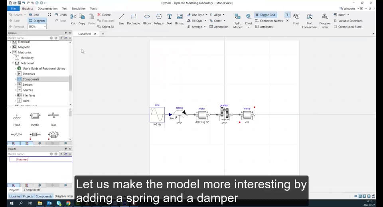
Task: Toggle Grid display on the diagram
Action: pyautogui.click(x=265, y=15)
